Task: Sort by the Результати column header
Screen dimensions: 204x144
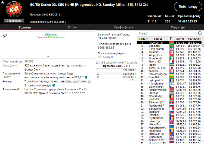Action: click(194, 39)
